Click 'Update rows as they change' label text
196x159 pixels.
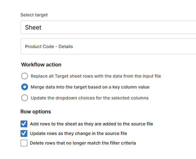tap(79, 133)
